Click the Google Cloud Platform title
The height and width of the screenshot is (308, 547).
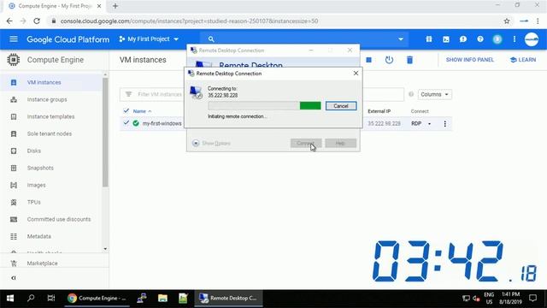68,39
